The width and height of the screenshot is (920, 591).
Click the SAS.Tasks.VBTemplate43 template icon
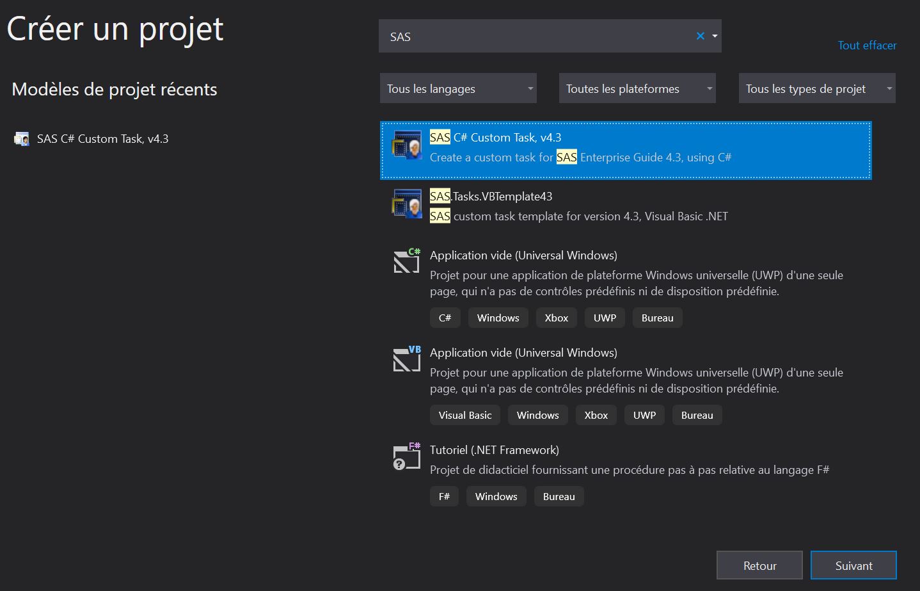(x=407, y=204)
